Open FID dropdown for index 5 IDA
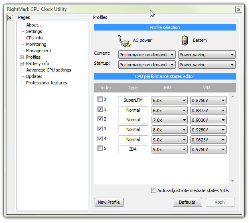The width and height of the screenshot is (249, 223). coord(170,149)
